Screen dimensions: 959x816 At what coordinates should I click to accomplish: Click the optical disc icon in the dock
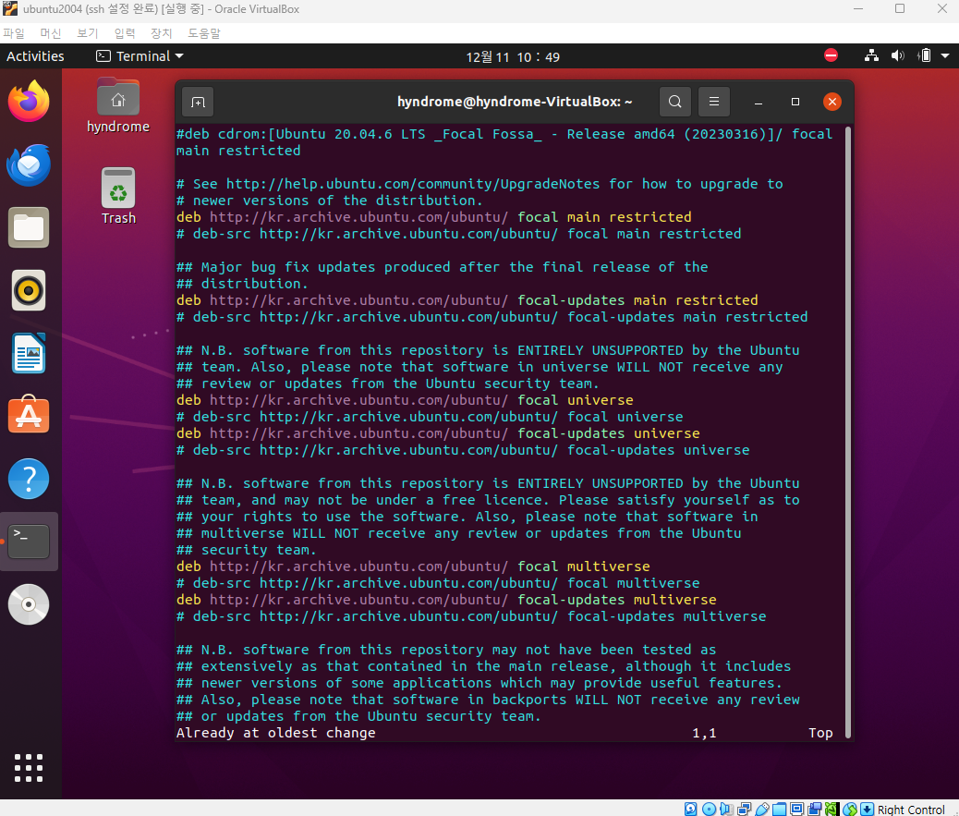click(x=29, y=604)
